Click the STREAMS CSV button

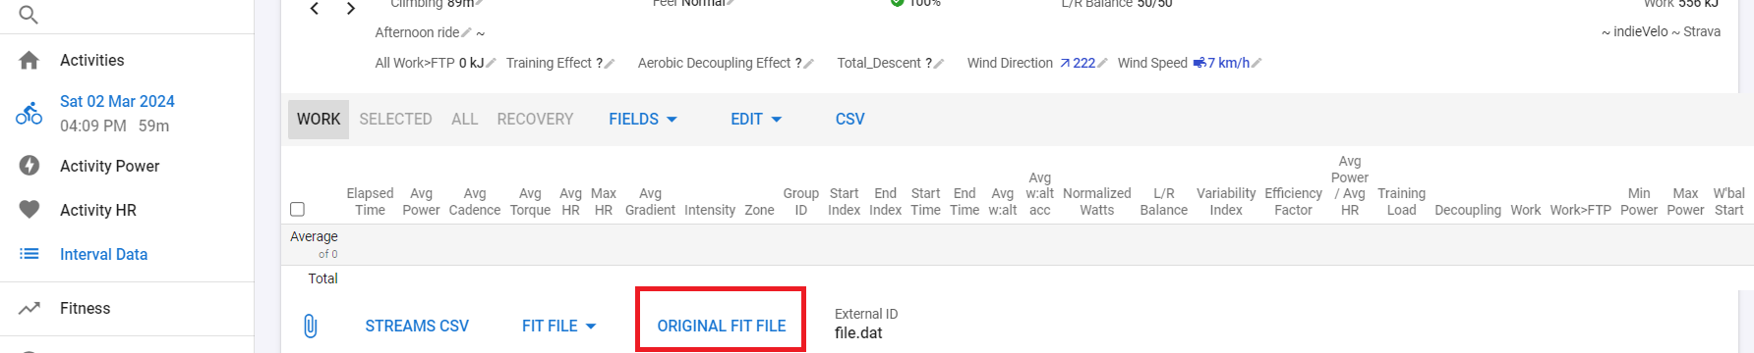(417, 326)
